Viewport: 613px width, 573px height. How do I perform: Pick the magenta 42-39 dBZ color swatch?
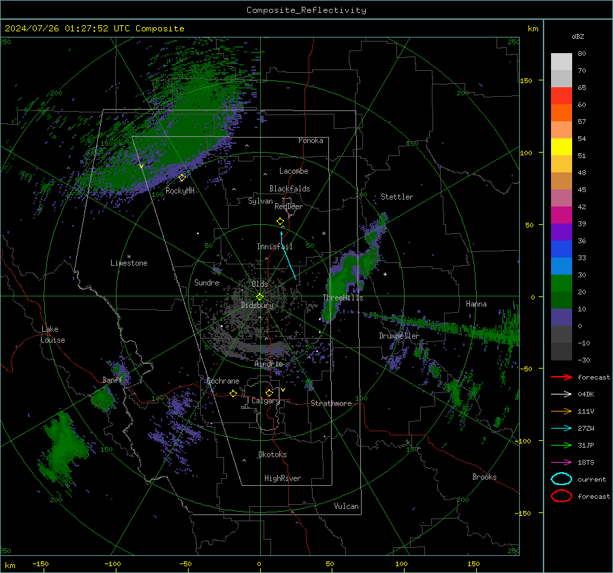[x=561, y=215]
